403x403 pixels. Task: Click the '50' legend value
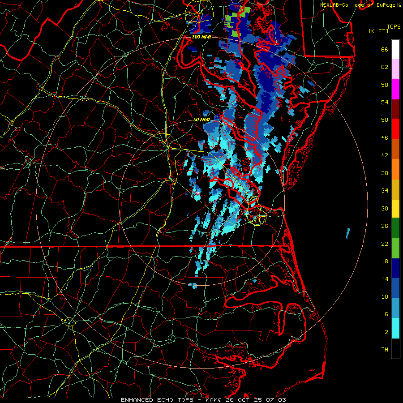coord(385,120)
